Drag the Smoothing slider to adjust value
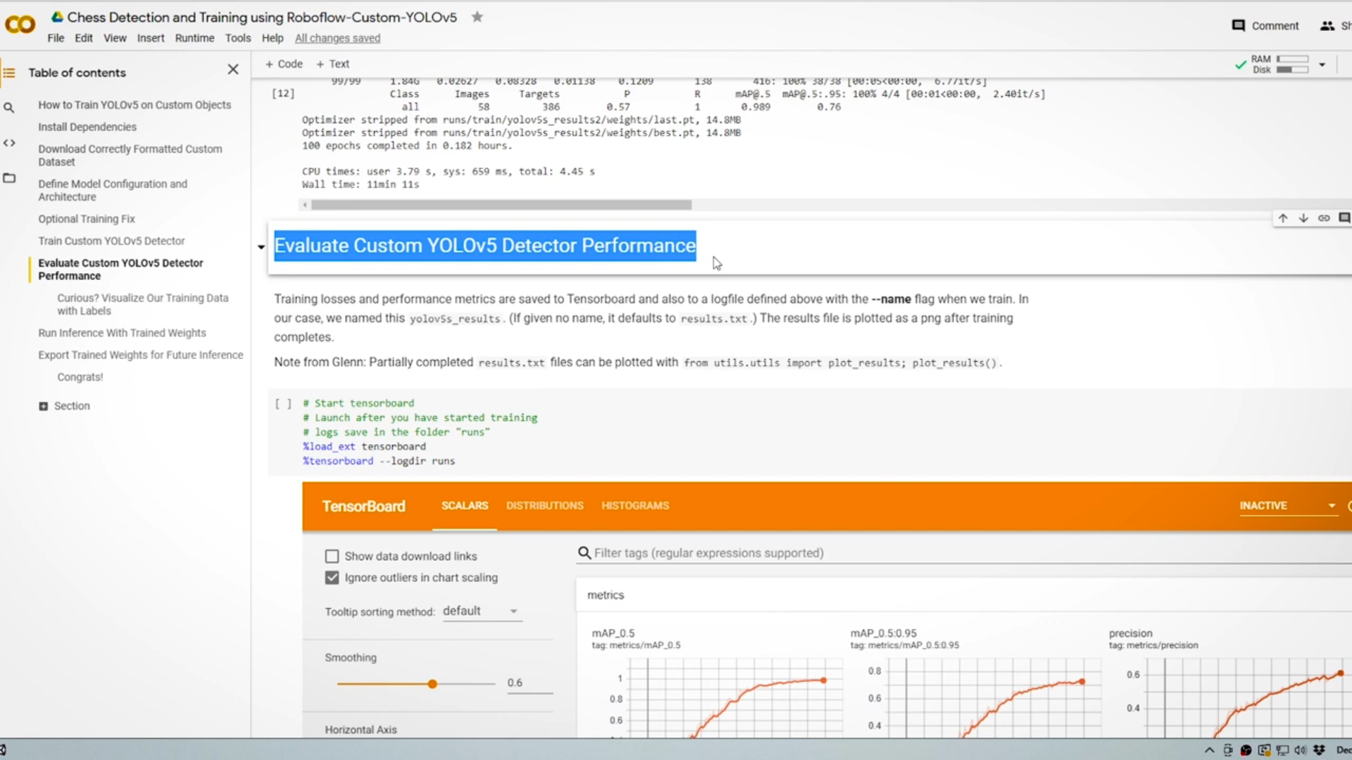 [x=431, y=683]
